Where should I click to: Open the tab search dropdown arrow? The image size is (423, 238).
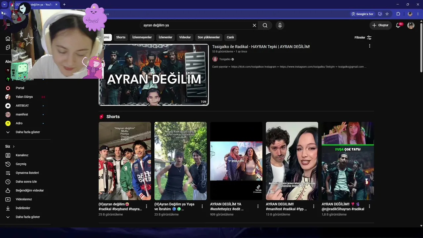[4, 4]
